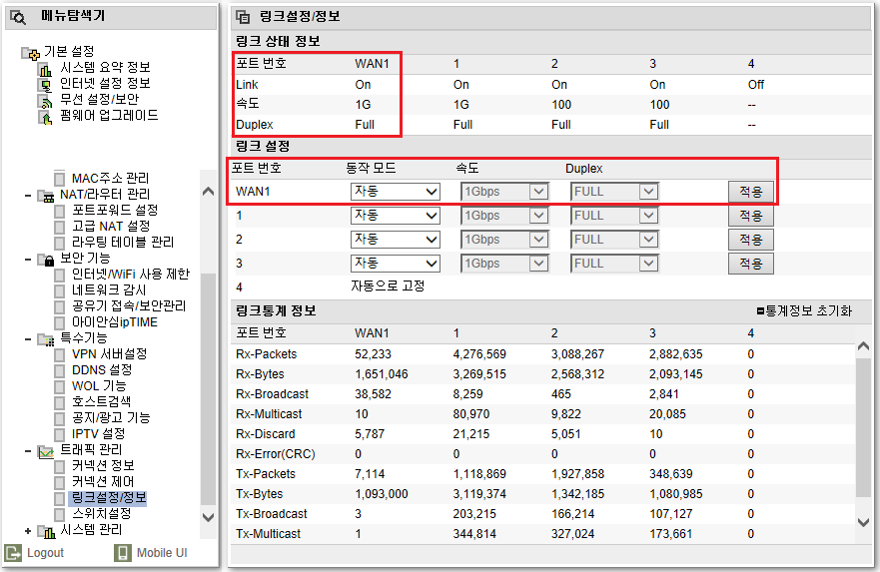Open port 2 동작 모드 dropdown
The image size is (880, 572).
[x=396, y=240]
